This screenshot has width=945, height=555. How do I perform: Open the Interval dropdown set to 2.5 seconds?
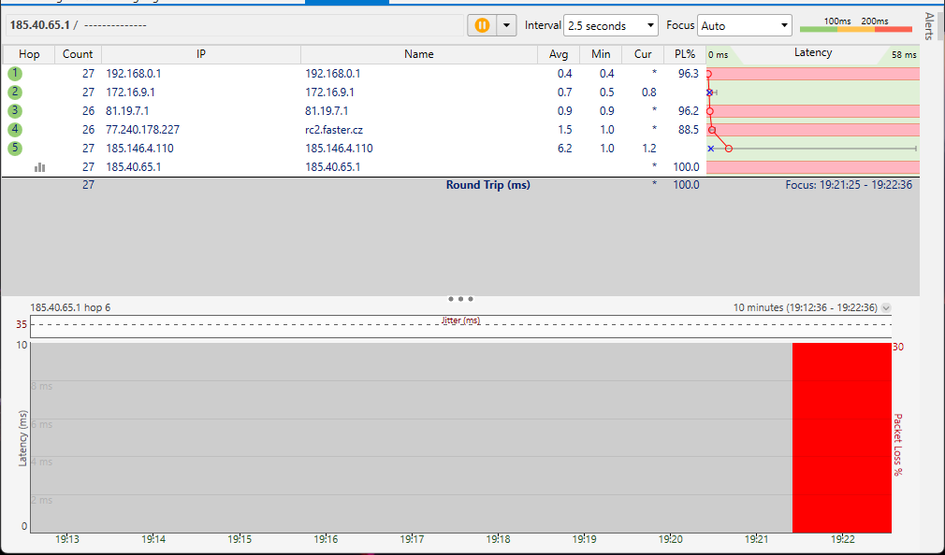(x=611, y=26)
